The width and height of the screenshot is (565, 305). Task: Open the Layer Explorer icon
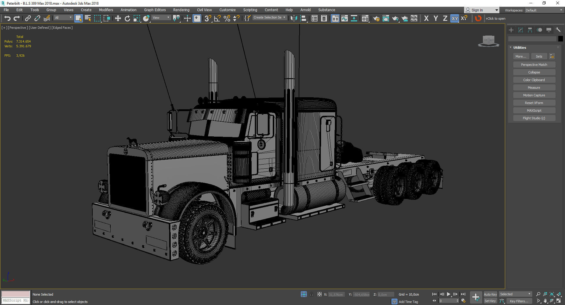point(324,19)
